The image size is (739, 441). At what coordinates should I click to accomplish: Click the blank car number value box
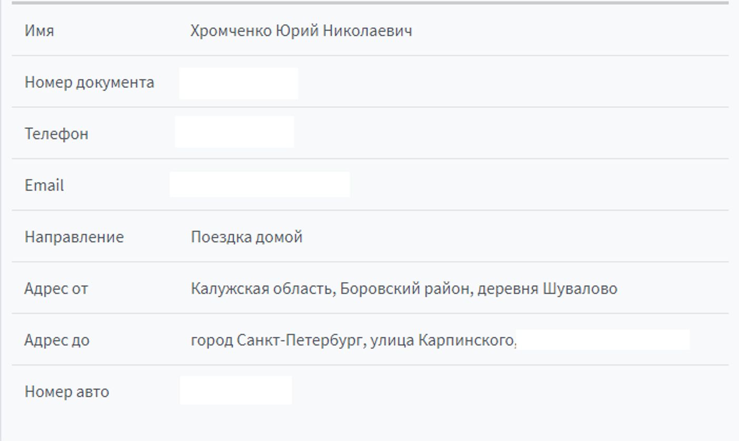236,390
